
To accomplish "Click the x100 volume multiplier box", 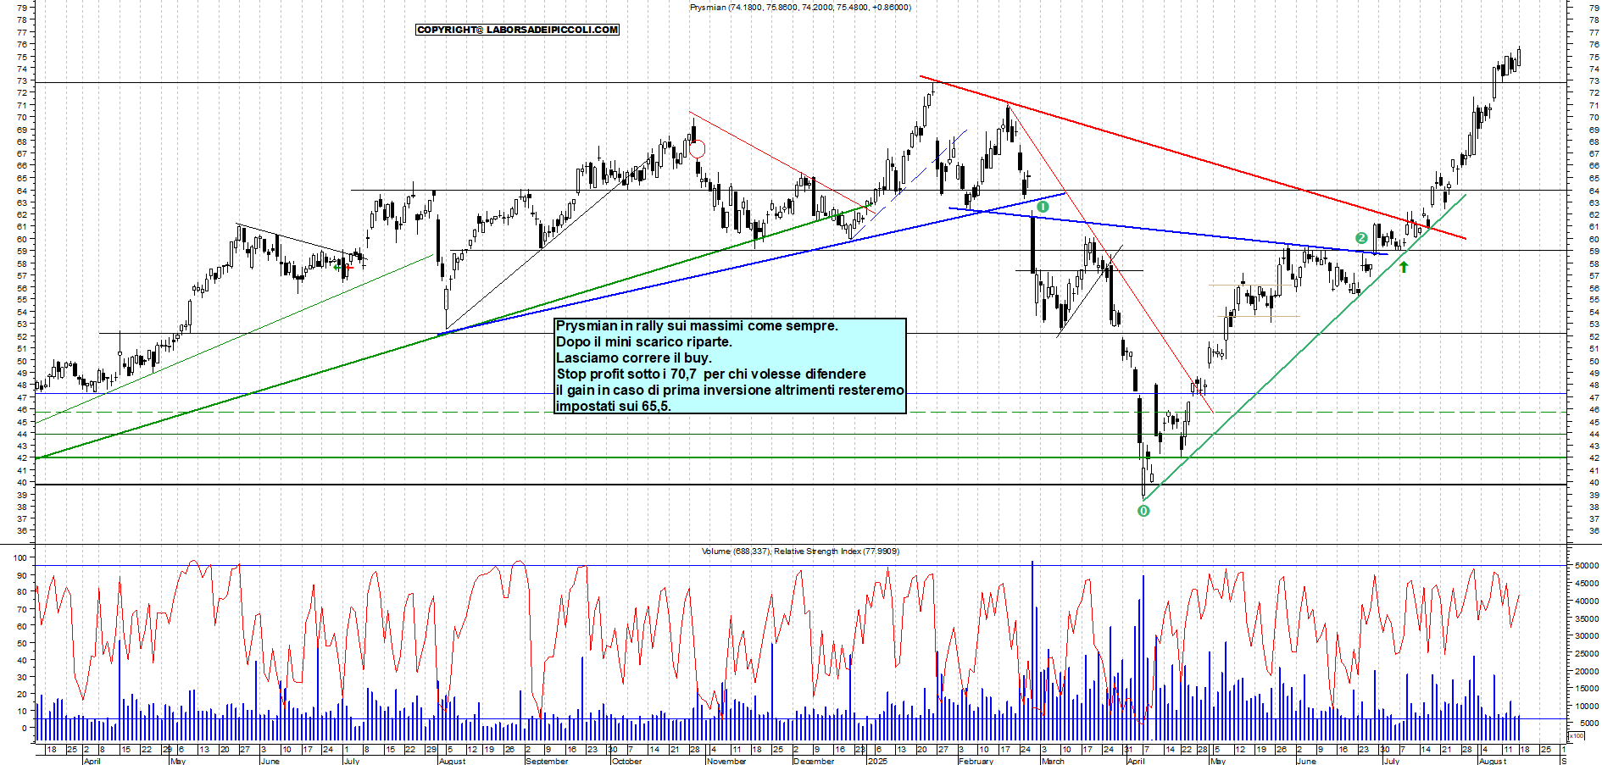I will click(x=1577, y=735).
